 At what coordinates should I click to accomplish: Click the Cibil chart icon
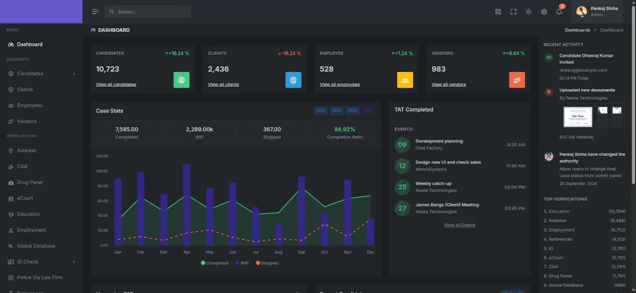[x=11, y=167]
